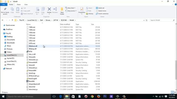
Task: Refresh the folder view
Action: [x=147, y=20]
